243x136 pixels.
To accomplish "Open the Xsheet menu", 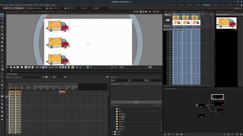I will (x=30, y=5).
